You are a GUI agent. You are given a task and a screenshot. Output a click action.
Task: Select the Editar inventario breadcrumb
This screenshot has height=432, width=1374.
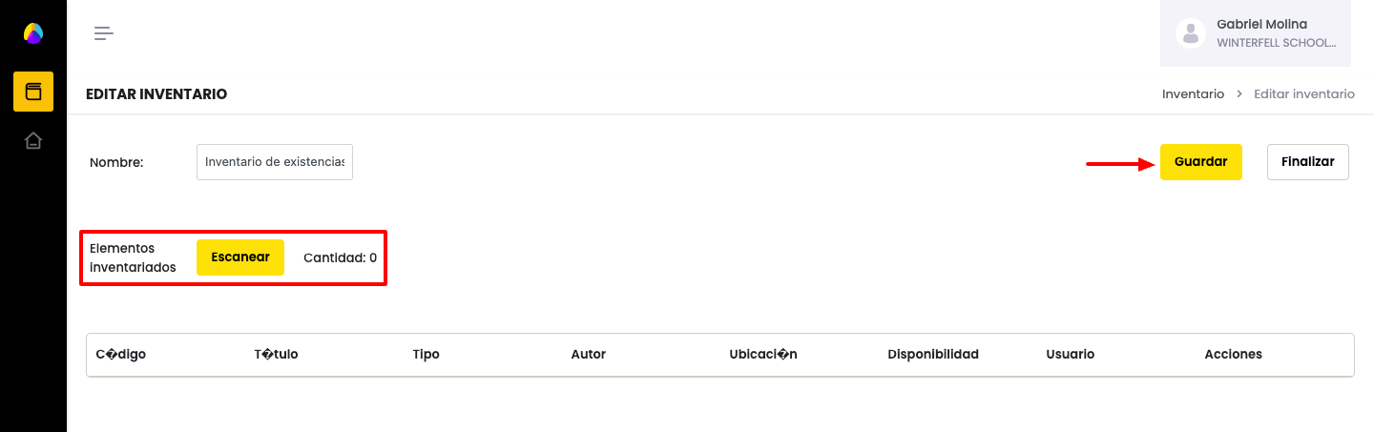click(1303, 94)
